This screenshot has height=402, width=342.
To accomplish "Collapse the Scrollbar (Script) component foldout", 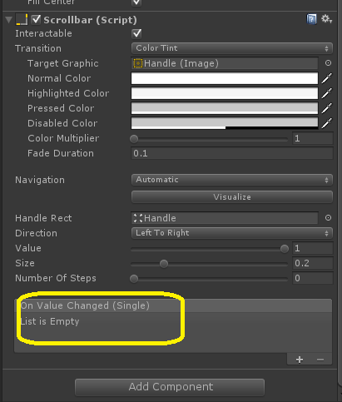I will tap(9, 20).
